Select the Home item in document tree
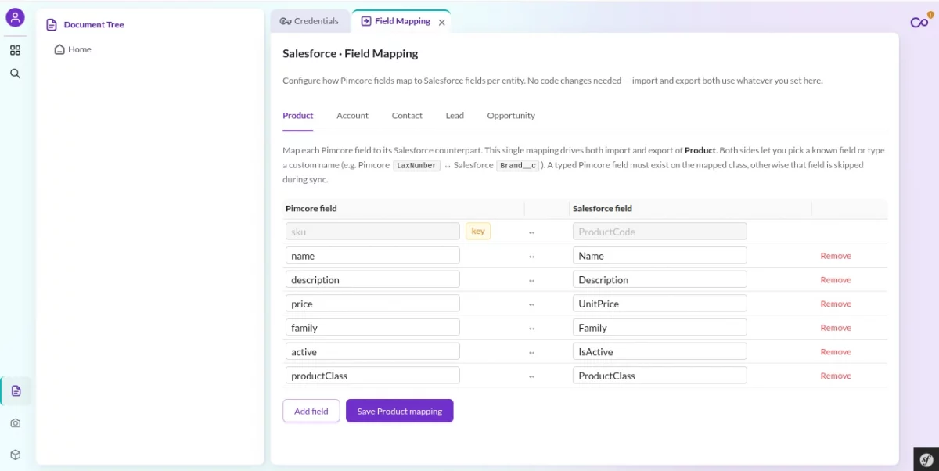 click(73, 49)
